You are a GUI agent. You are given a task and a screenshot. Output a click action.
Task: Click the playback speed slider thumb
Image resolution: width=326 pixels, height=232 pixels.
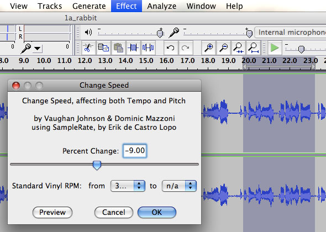click(301, 49)
